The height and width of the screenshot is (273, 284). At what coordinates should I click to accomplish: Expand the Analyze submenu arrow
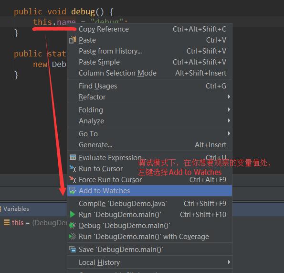[x=229, y=120]
